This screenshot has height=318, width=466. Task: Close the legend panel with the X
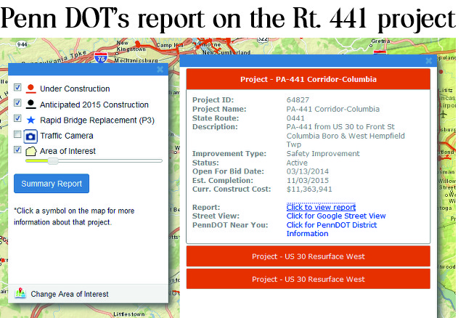point(160,70)
